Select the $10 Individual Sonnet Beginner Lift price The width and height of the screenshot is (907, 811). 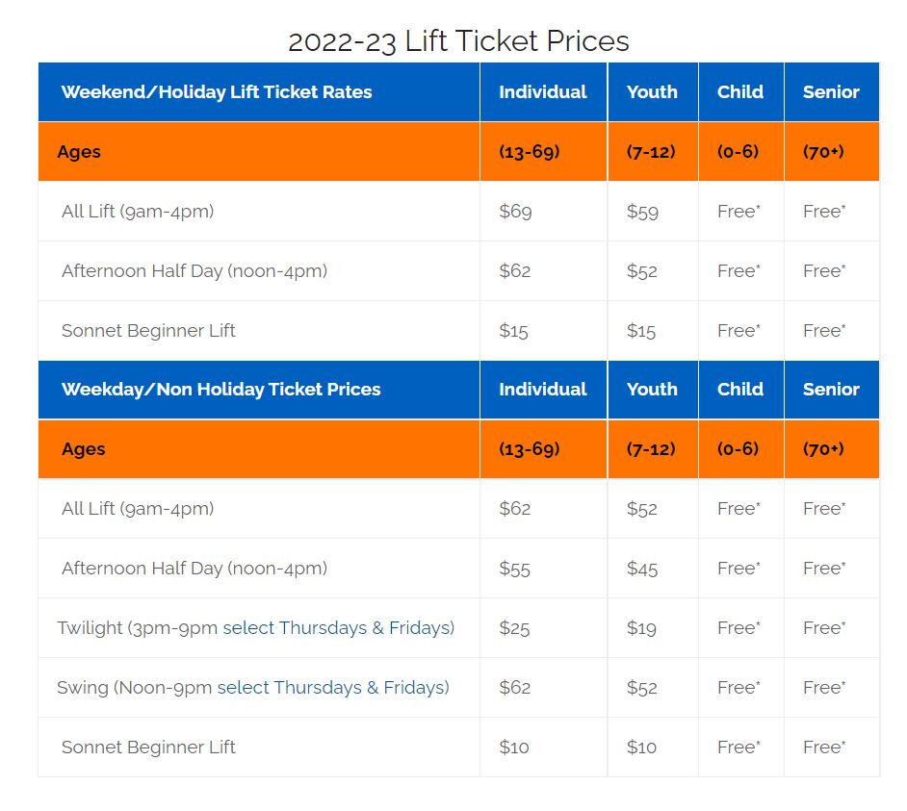click(x=513, y=748)
